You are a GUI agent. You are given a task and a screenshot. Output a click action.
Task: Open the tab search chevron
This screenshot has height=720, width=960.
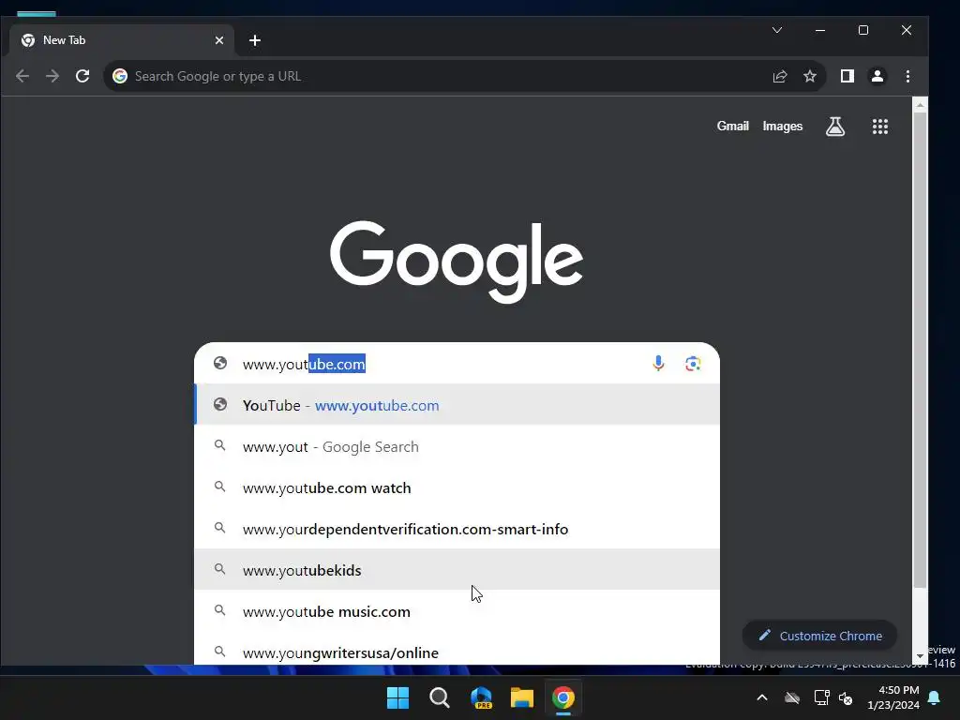(x=777, y=30)
